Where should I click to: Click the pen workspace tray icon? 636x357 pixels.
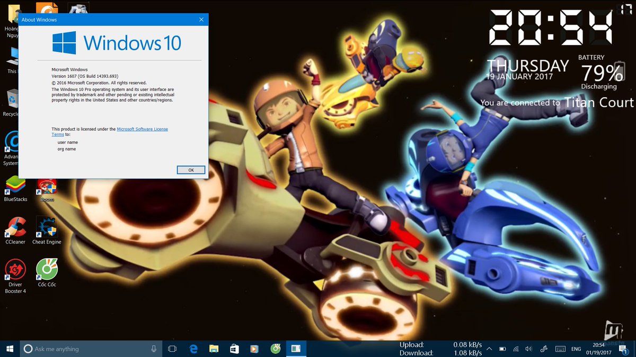pyautogui.click(x=544, y=349)
